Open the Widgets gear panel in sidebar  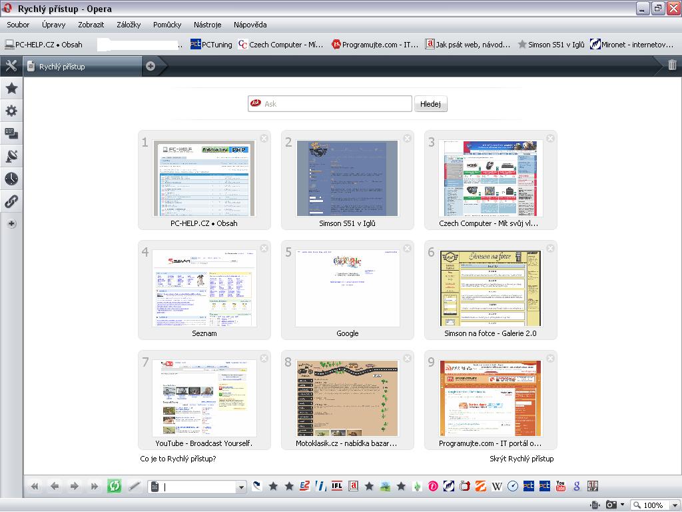coord(11,111)
